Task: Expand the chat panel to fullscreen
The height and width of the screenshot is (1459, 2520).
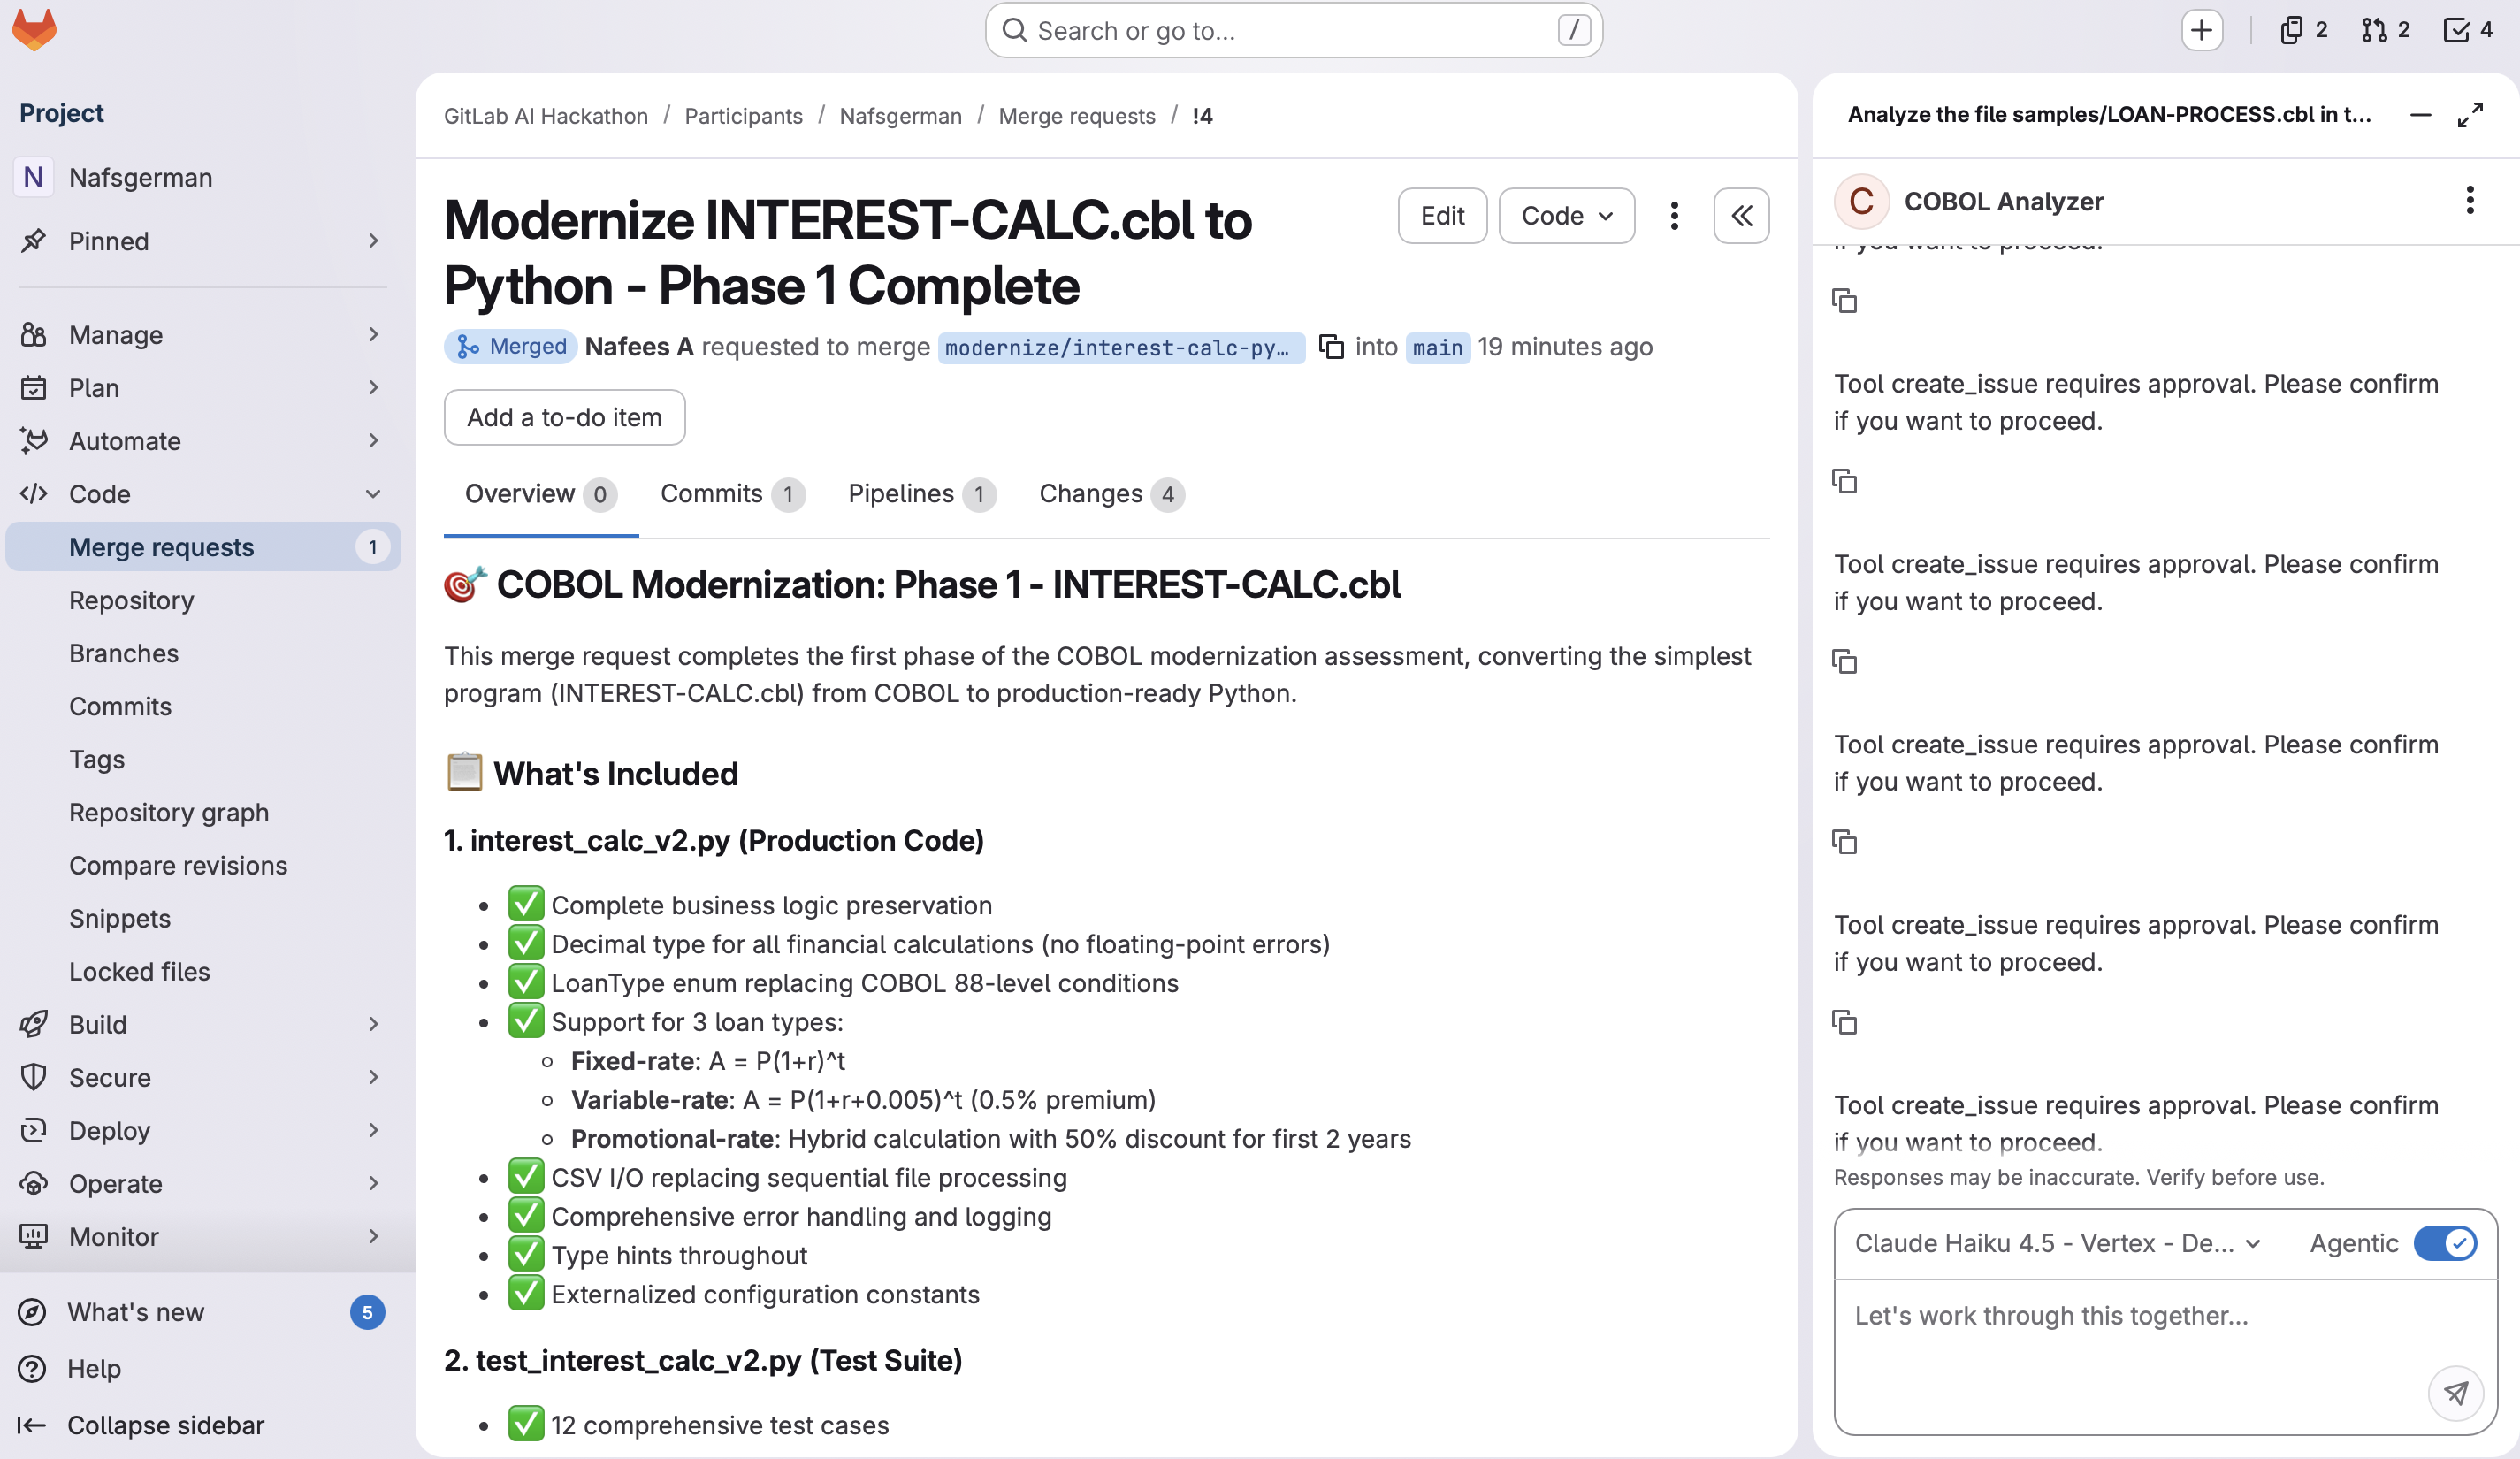Action: (x=2469, y=115)
